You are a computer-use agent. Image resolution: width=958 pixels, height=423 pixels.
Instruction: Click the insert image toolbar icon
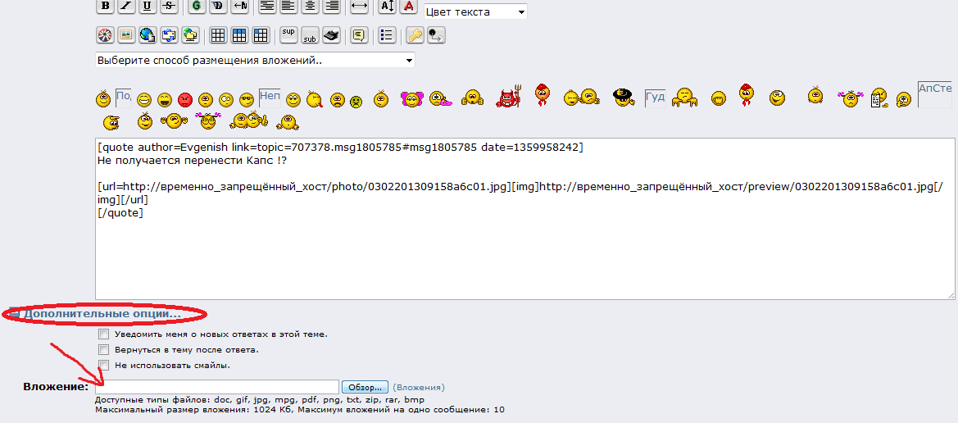pos(126,35)
